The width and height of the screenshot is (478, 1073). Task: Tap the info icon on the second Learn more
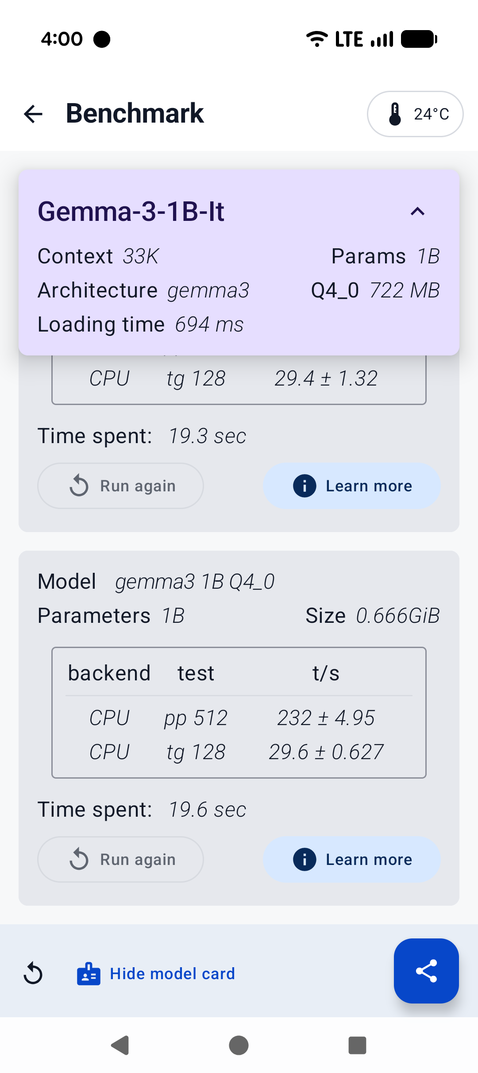[305, 859]
